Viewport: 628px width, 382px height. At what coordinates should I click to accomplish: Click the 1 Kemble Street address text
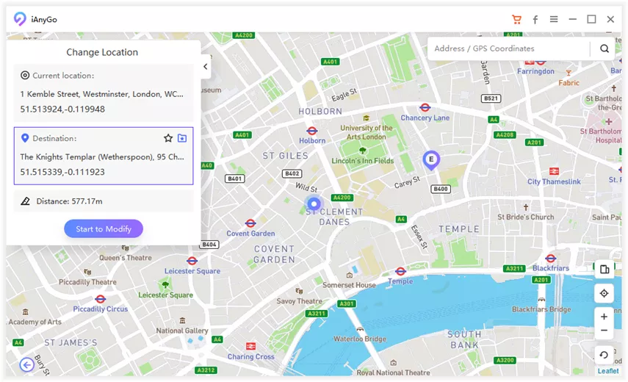pos(102,94)
